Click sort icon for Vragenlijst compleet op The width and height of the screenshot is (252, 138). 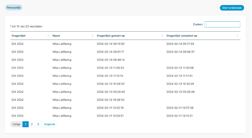(237, 36)
